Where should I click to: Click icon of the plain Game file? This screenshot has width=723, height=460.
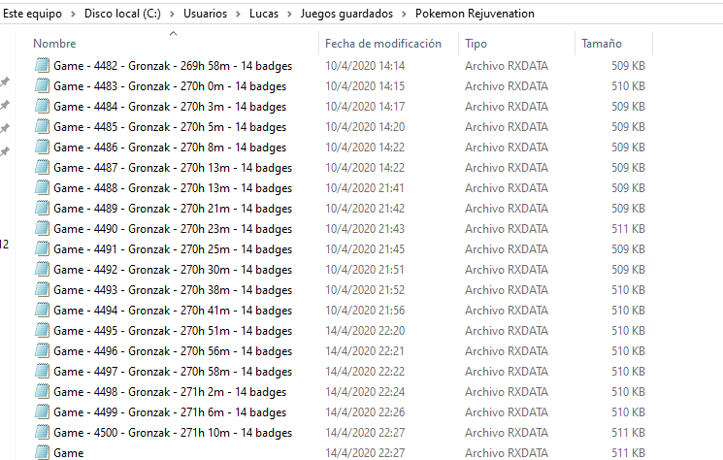coord(42,452)
